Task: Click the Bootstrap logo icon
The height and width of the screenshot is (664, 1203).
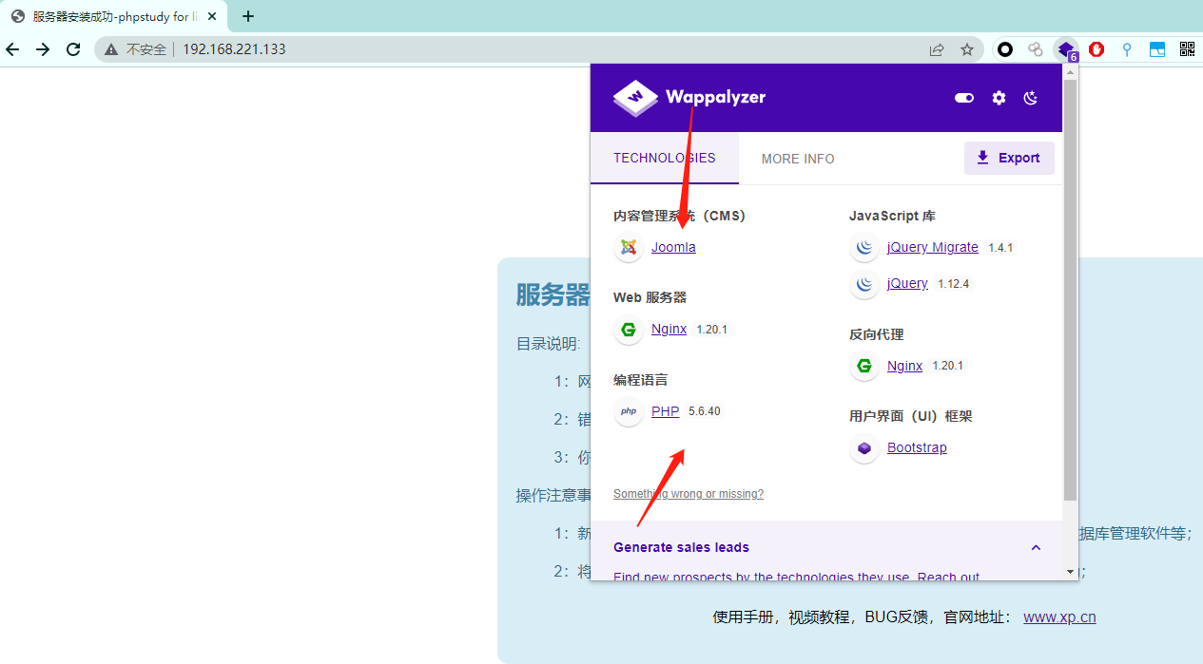Action: pyautogui.click(x=863, y=448)
